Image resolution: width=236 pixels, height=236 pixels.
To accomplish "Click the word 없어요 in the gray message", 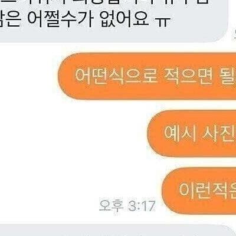I will (124, 19).
